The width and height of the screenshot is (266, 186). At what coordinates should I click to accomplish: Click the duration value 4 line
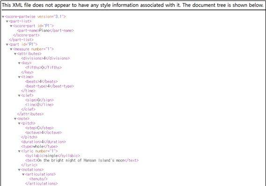coord(44,142)
